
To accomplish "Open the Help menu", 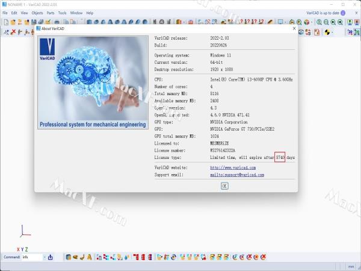I will [90, 13].
